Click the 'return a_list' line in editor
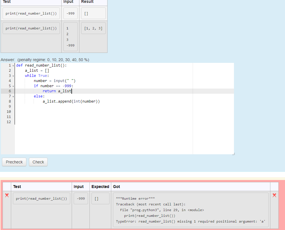 (57, 91)
